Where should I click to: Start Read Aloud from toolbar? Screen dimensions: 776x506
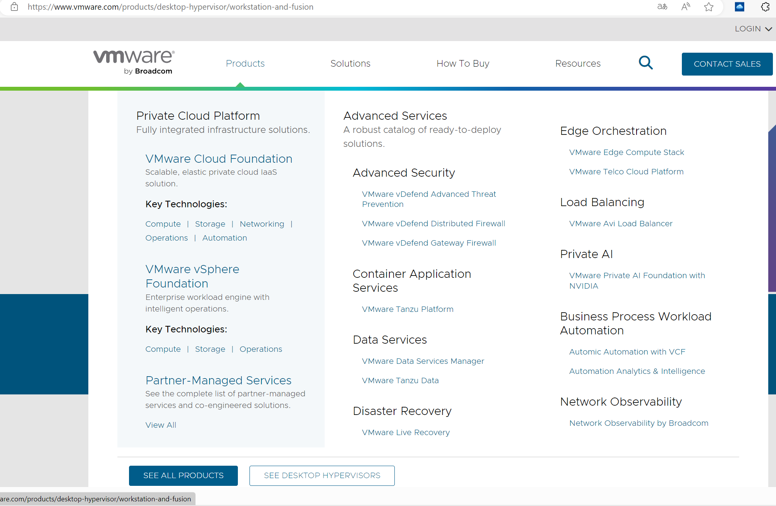[685, 7]
